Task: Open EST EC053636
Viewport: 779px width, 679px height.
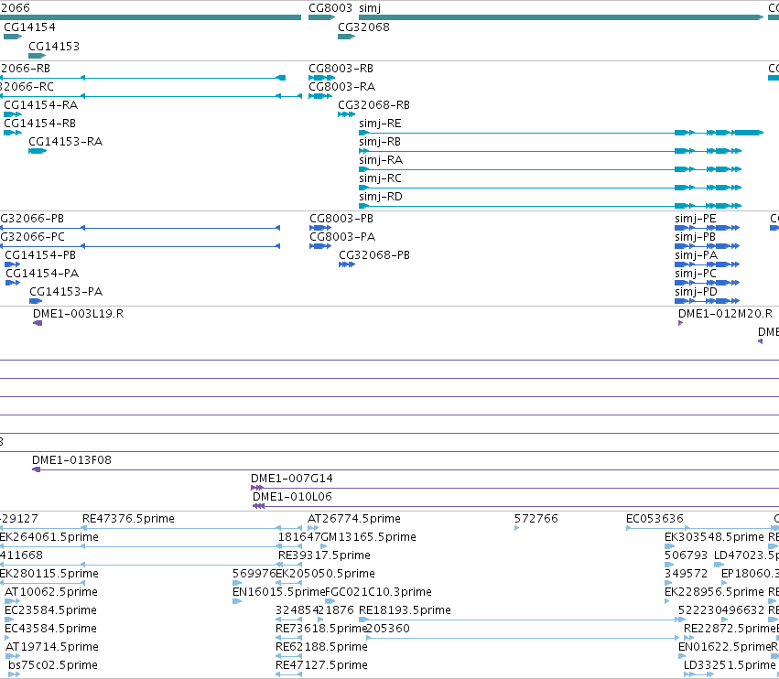Action: pos(655,519)
